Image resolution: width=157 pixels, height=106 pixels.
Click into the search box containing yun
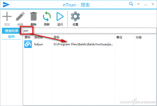(89, 31)
